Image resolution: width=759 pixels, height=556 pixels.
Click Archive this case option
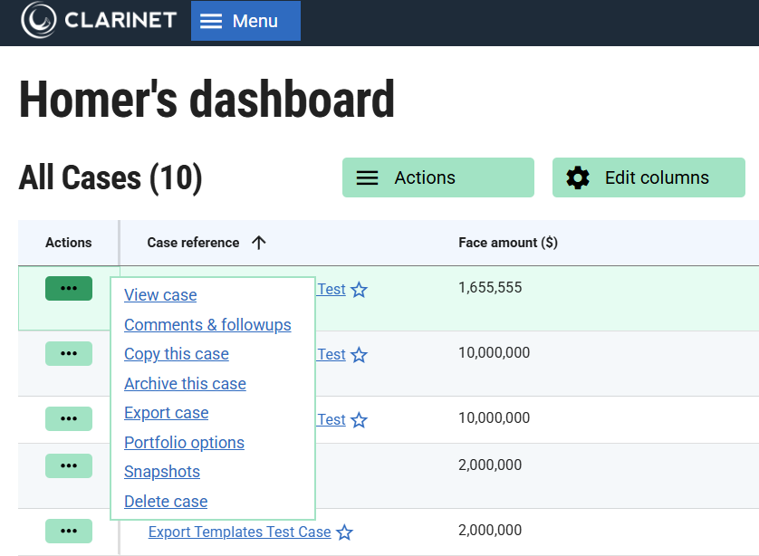[185, 384]
